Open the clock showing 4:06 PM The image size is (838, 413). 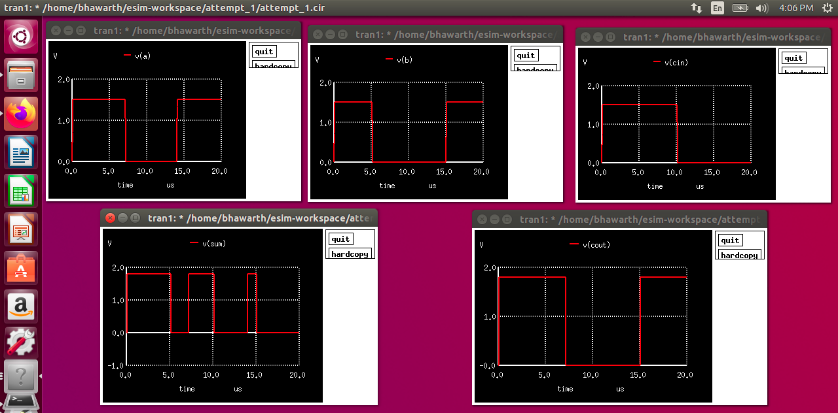coord(795,8)
